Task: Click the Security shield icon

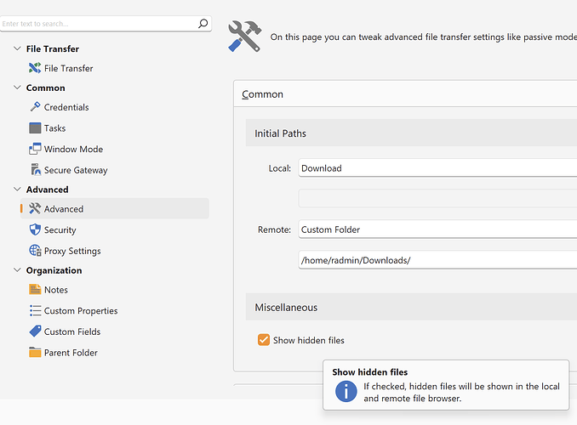Action: click(x=35, y=229)
